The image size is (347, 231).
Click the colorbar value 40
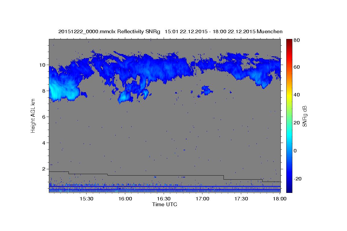296,95
